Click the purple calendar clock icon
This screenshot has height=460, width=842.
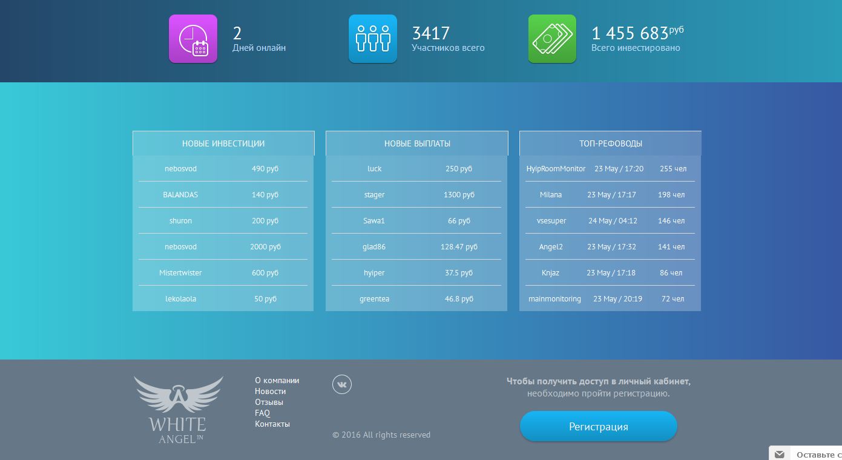point(192,39)
